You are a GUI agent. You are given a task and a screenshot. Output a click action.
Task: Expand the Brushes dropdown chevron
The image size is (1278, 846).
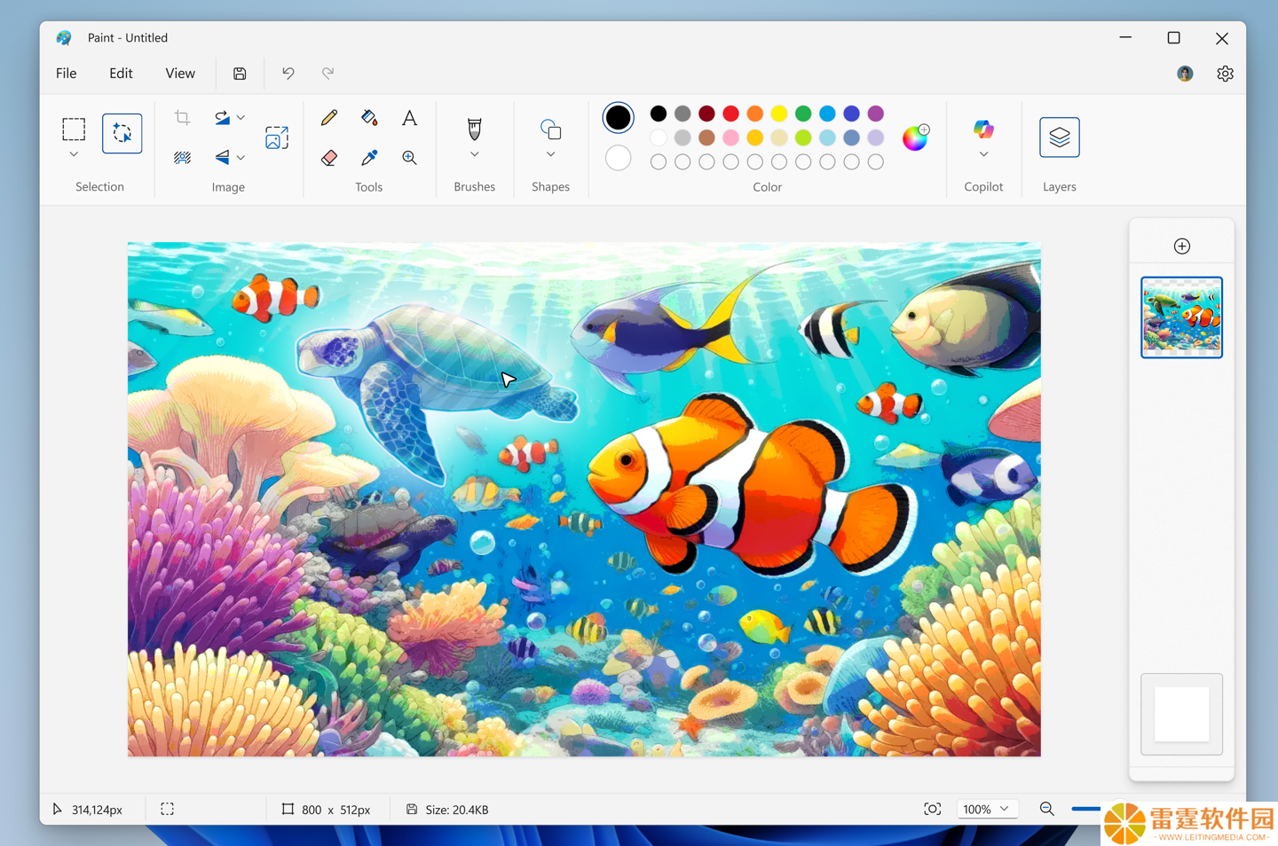pyautogui.click(x=475, y=154)
